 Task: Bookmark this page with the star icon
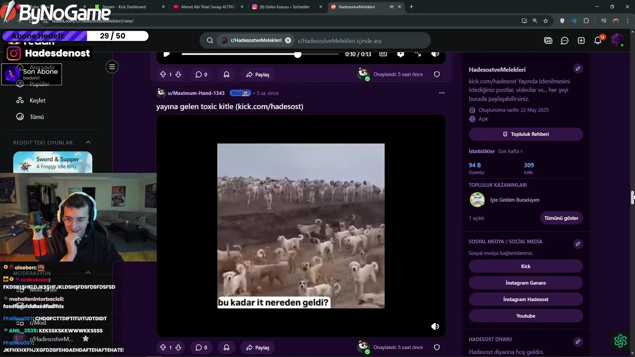coord(546,21)
